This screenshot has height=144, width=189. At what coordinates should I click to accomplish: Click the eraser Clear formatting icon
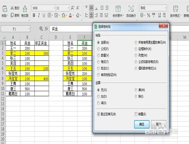[x=78, y=15]
